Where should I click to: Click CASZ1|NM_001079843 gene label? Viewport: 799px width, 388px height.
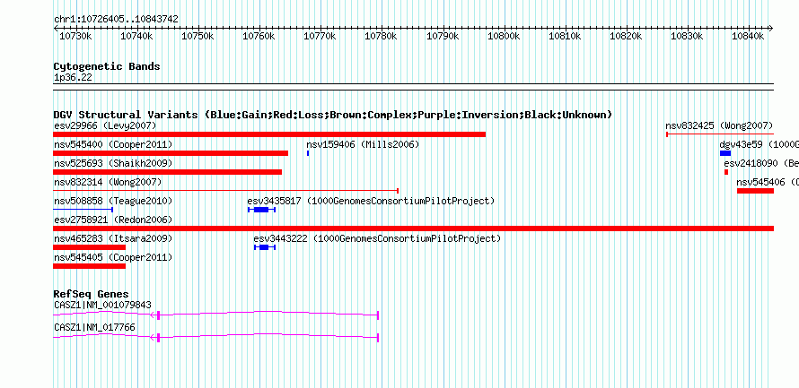pyautogui.click(x=102, y=305)
